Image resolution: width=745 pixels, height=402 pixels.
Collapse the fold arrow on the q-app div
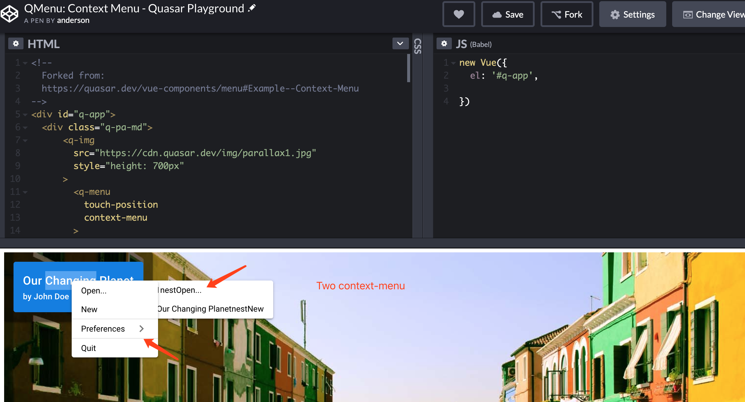(26, 115)
